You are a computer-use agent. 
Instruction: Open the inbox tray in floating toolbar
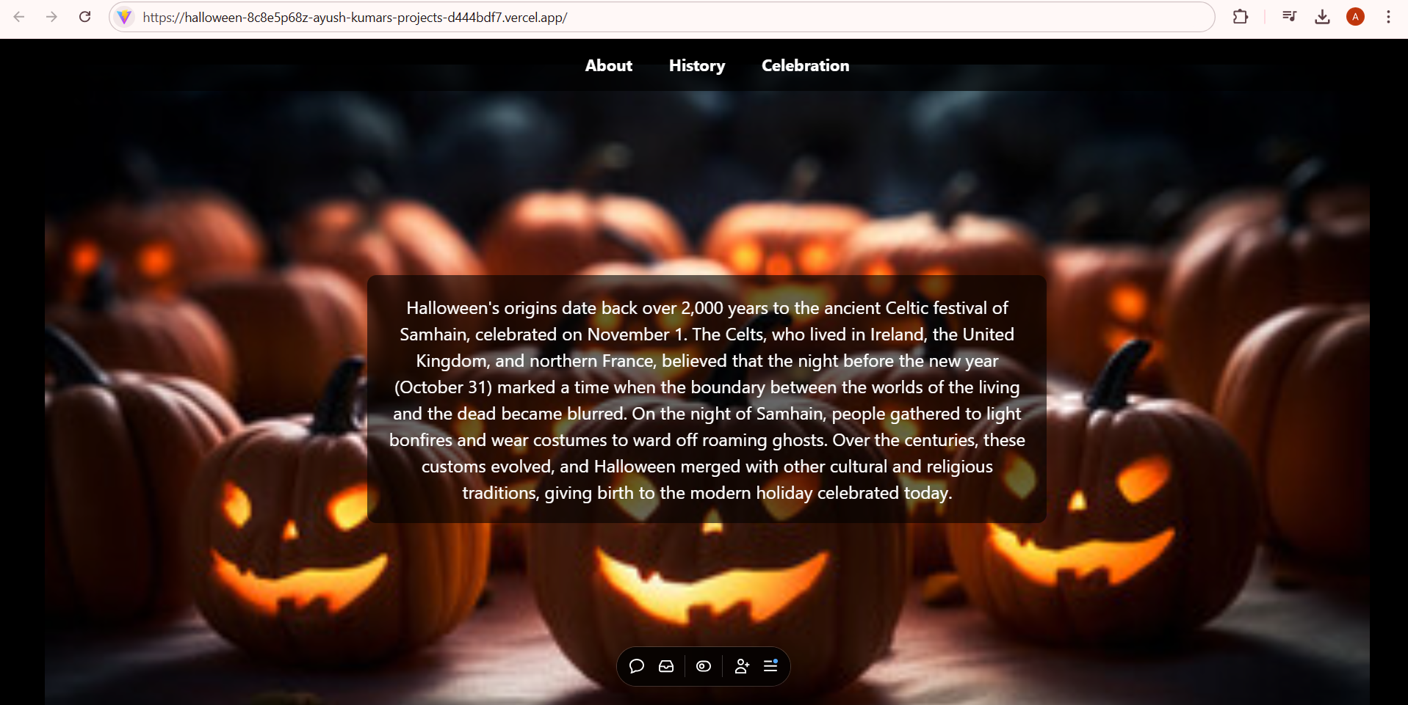point(666,666)
